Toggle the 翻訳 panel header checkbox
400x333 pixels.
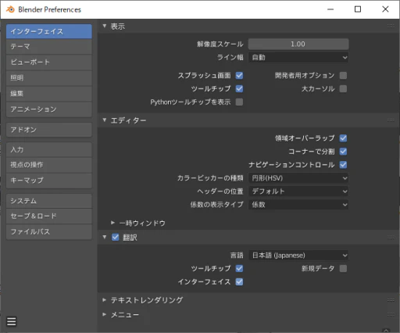(x=115, y=238)
